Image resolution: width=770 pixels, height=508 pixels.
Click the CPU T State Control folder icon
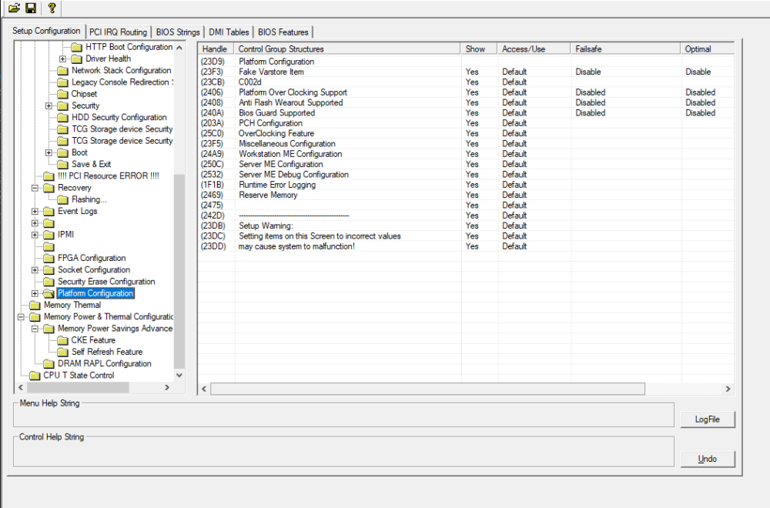click(35, 376)
